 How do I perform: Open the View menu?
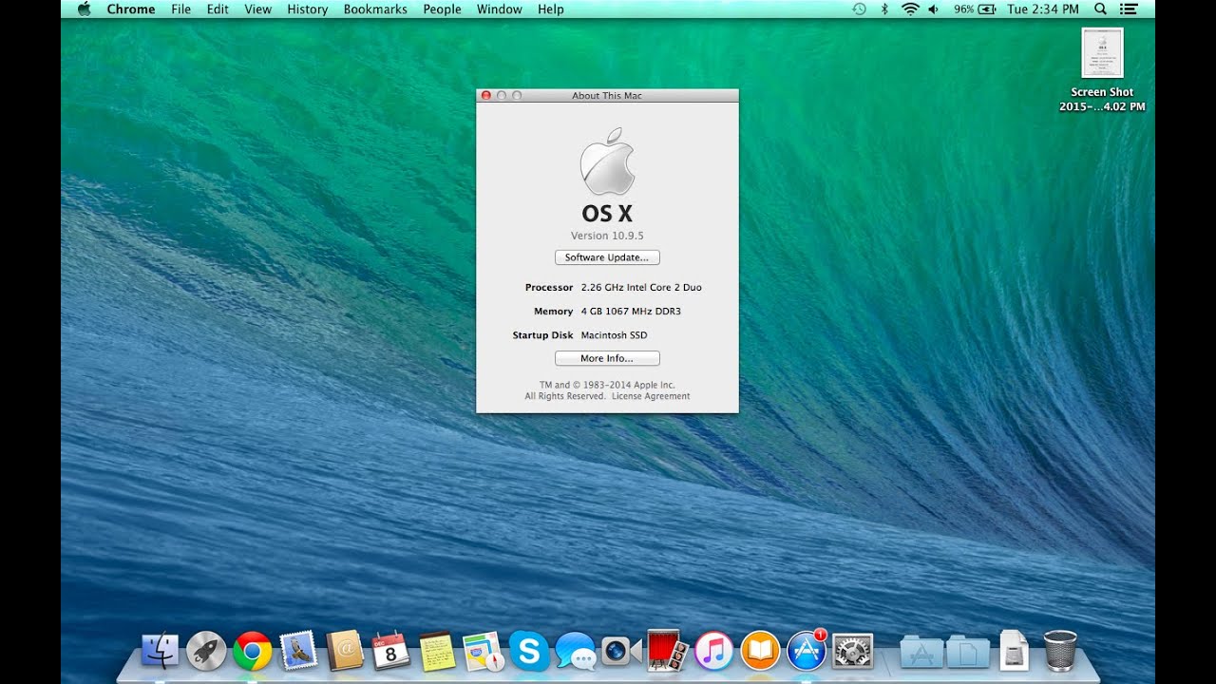pos(257,9)
